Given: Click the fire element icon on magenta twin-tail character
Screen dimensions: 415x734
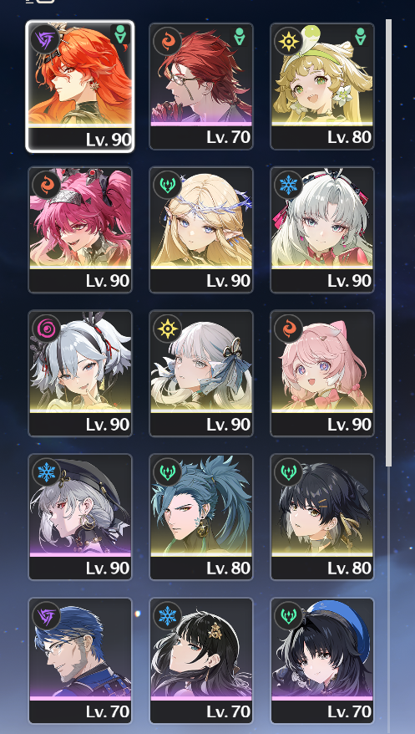Looking at the screenshot, I should (x=46, y=185).
